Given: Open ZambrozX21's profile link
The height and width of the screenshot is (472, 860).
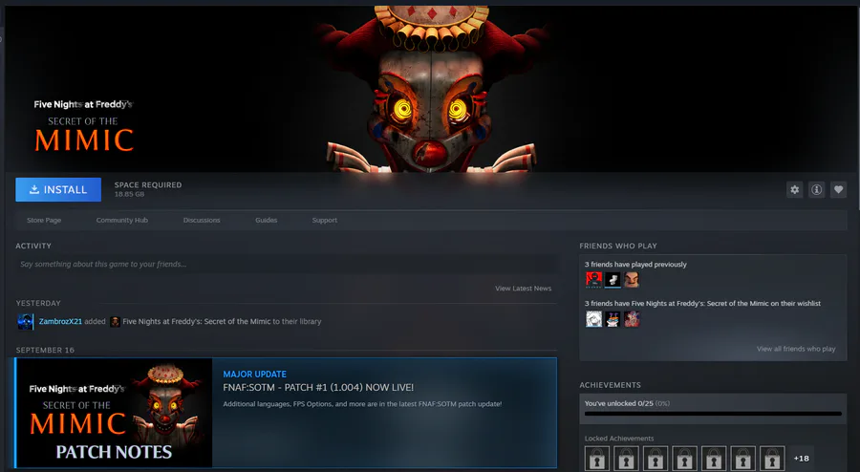Looking at the screenshot, I should [x=60, y=322].
